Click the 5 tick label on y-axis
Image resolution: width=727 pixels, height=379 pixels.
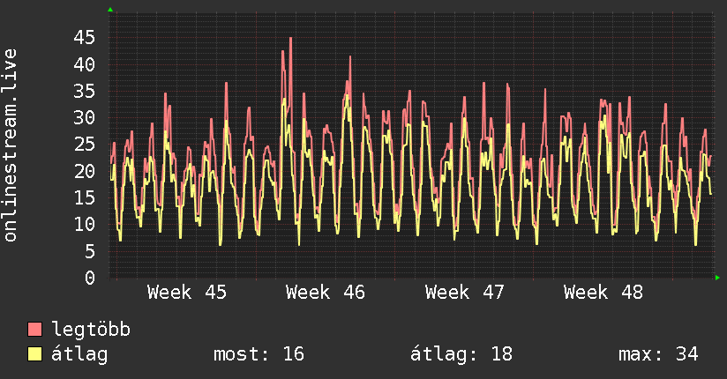click(90, 251)
